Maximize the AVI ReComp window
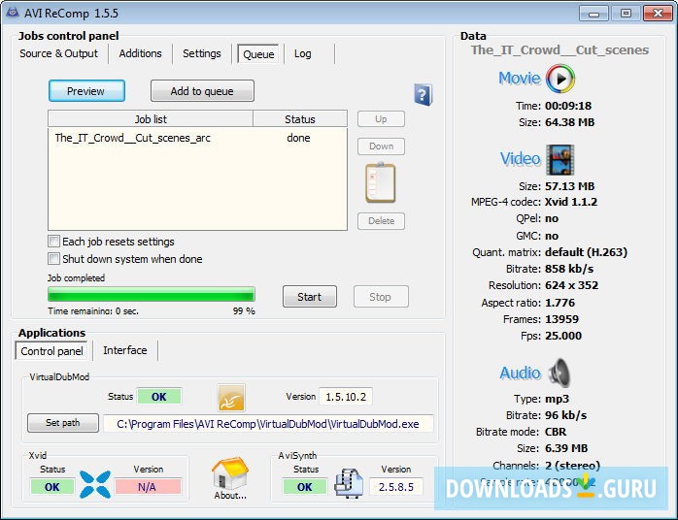Viewport: 678px width, 520px height. (626, 14)
